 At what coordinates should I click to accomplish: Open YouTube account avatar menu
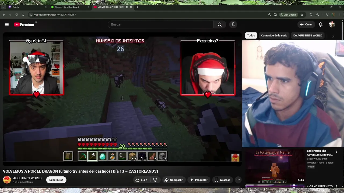click(332, 24)
